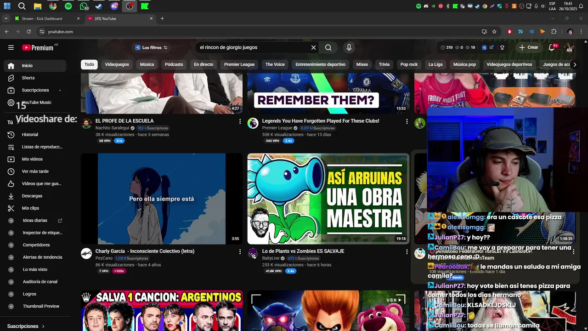Viewport: 588px width, 331px height.
Task: Open Shorts in the sidebar
Action: click(36, 78)
